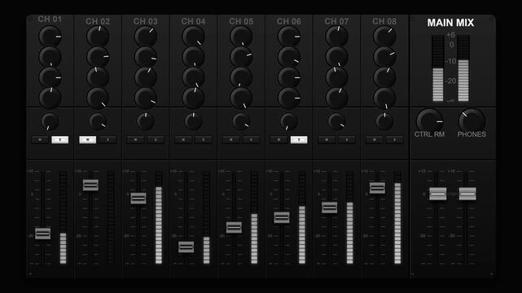This screenshot has width=522, height=293.
Task: Click the CH 08 fader handle
Action: click(378, 188)
